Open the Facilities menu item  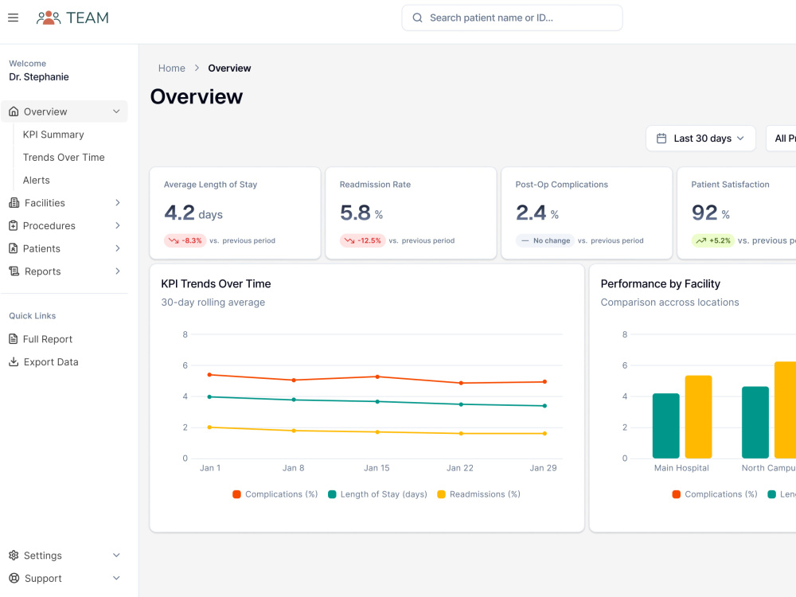64,202
